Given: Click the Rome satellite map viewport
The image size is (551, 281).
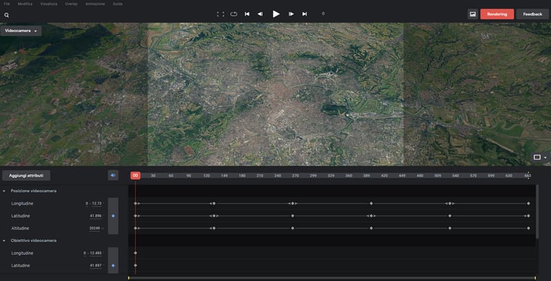Looking at the screenshot, I should pos(275,95).
